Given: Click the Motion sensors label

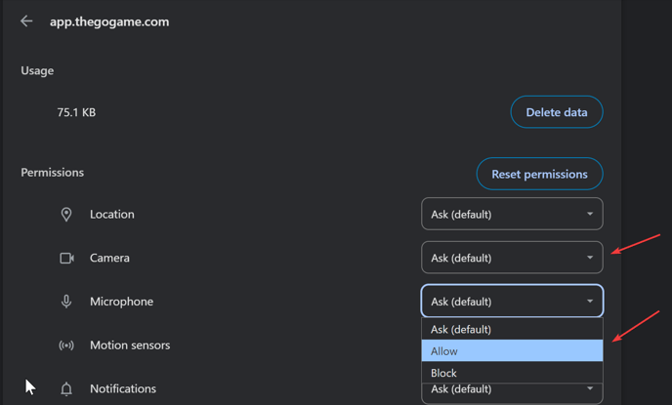Looking at the screenshot, I should [130, 345].
